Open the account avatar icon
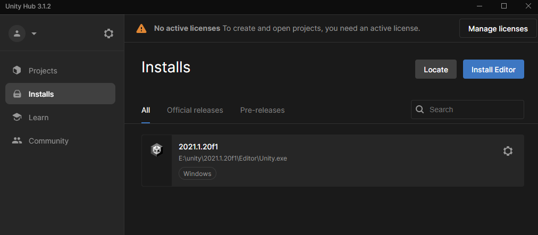Image resolution: width=538 pixels, height=235 pixels. coord(17,33)
